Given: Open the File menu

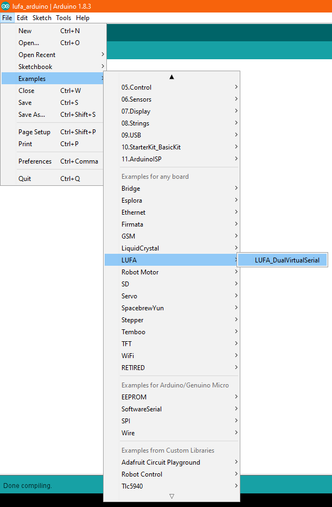Looking at the screenshot, I should pos(7,18).
